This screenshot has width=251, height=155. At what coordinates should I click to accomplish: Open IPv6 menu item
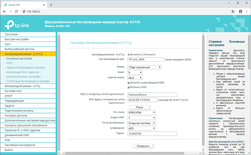click(x=28, y=140)
